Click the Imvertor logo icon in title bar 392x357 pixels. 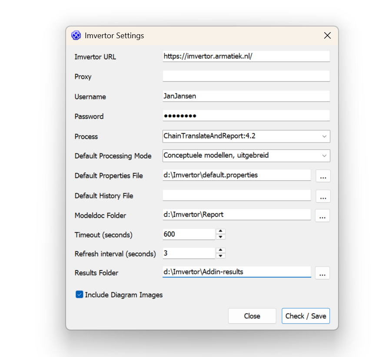point(76,36)
